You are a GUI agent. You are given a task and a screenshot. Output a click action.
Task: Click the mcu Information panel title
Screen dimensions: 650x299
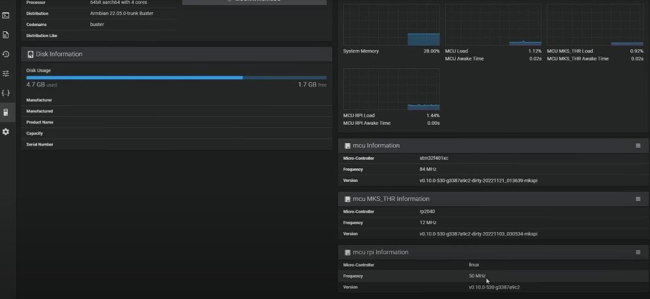[x=376, y=146]
